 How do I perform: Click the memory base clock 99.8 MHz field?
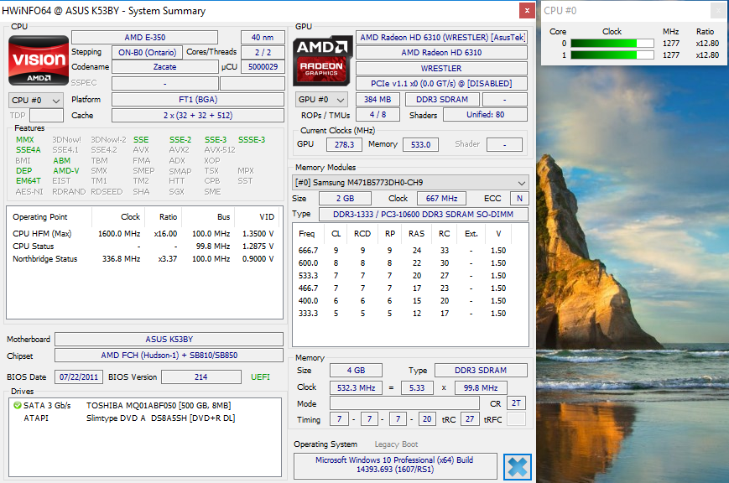pyautogui.click(x=481, y=387)
